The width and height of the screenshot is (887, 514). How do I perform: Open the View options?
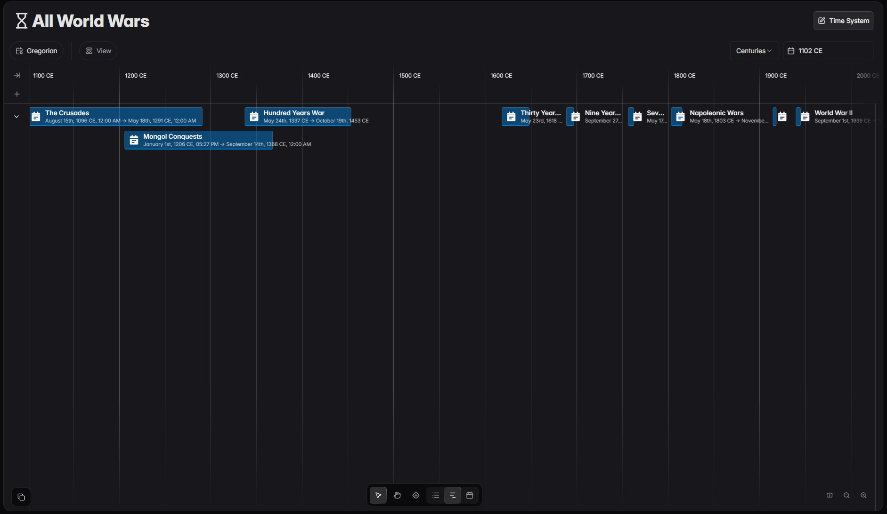[x=98, y=51]
